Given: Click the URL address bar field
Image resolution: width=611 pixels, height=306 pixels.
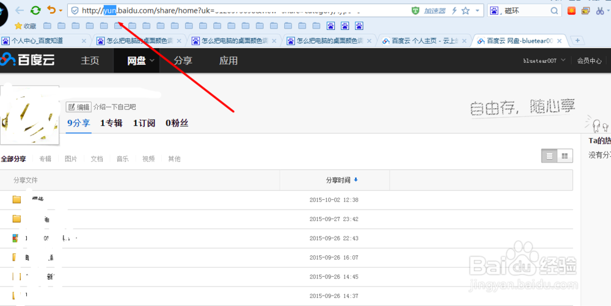Looking at the screenshot, I should tap(275, 11).
